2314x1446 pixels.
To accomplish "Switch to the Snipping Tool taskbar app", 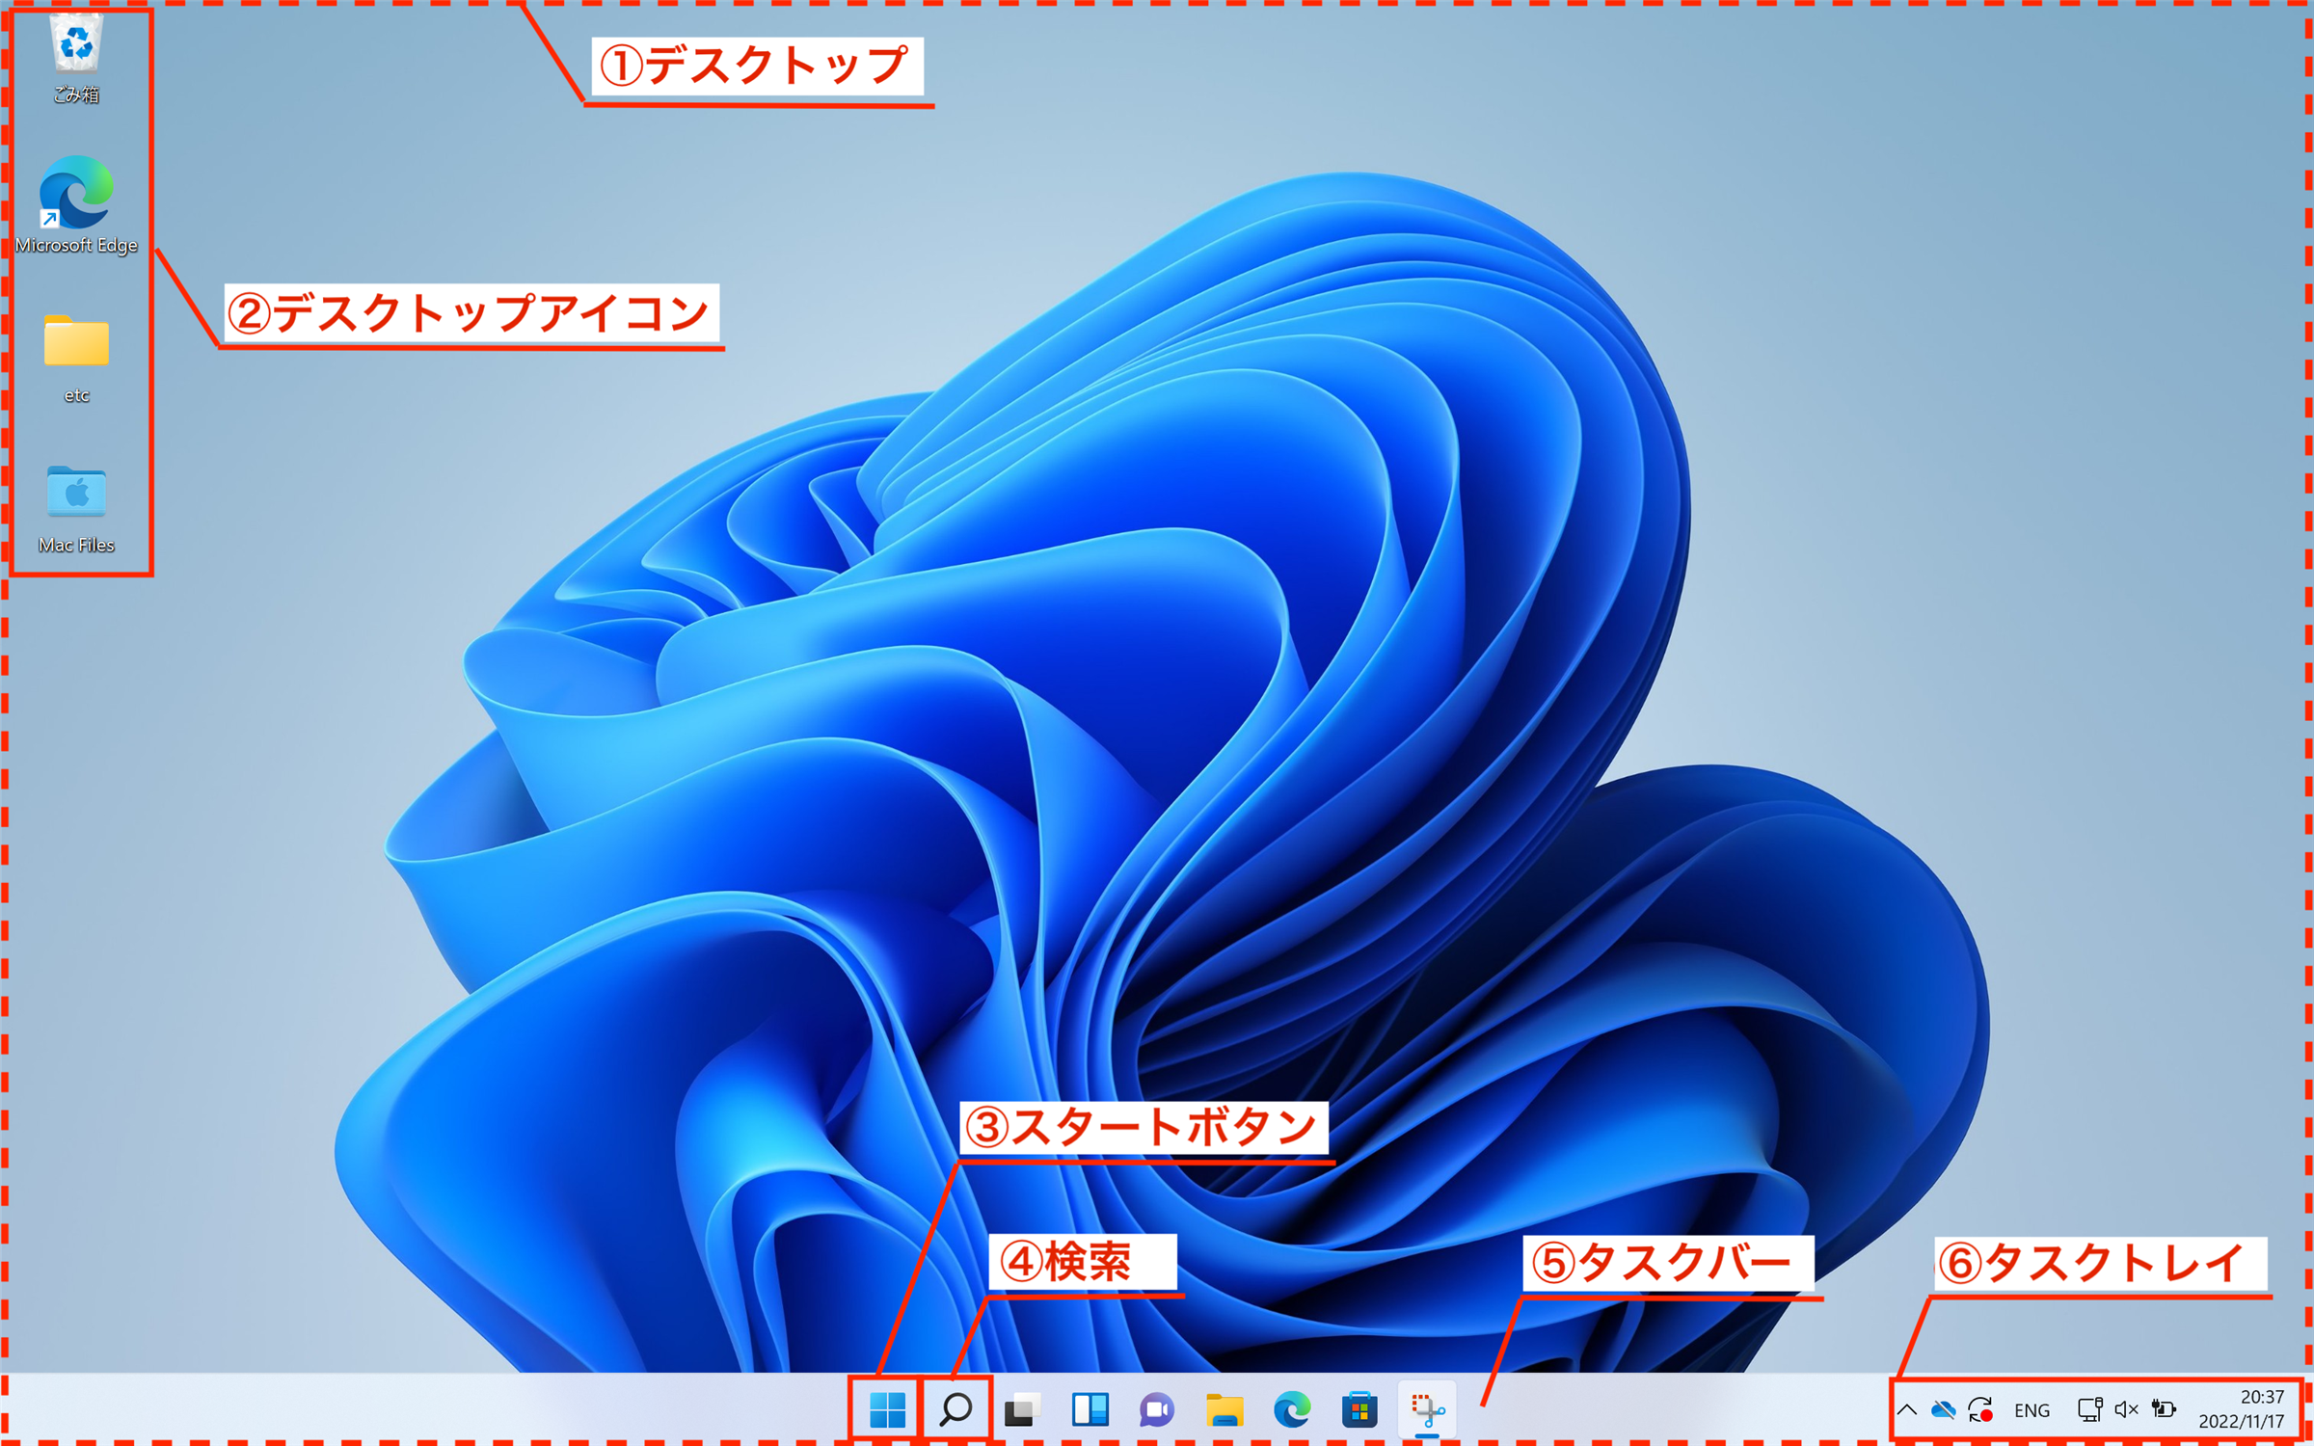I will click(x=1427, y=1410).
